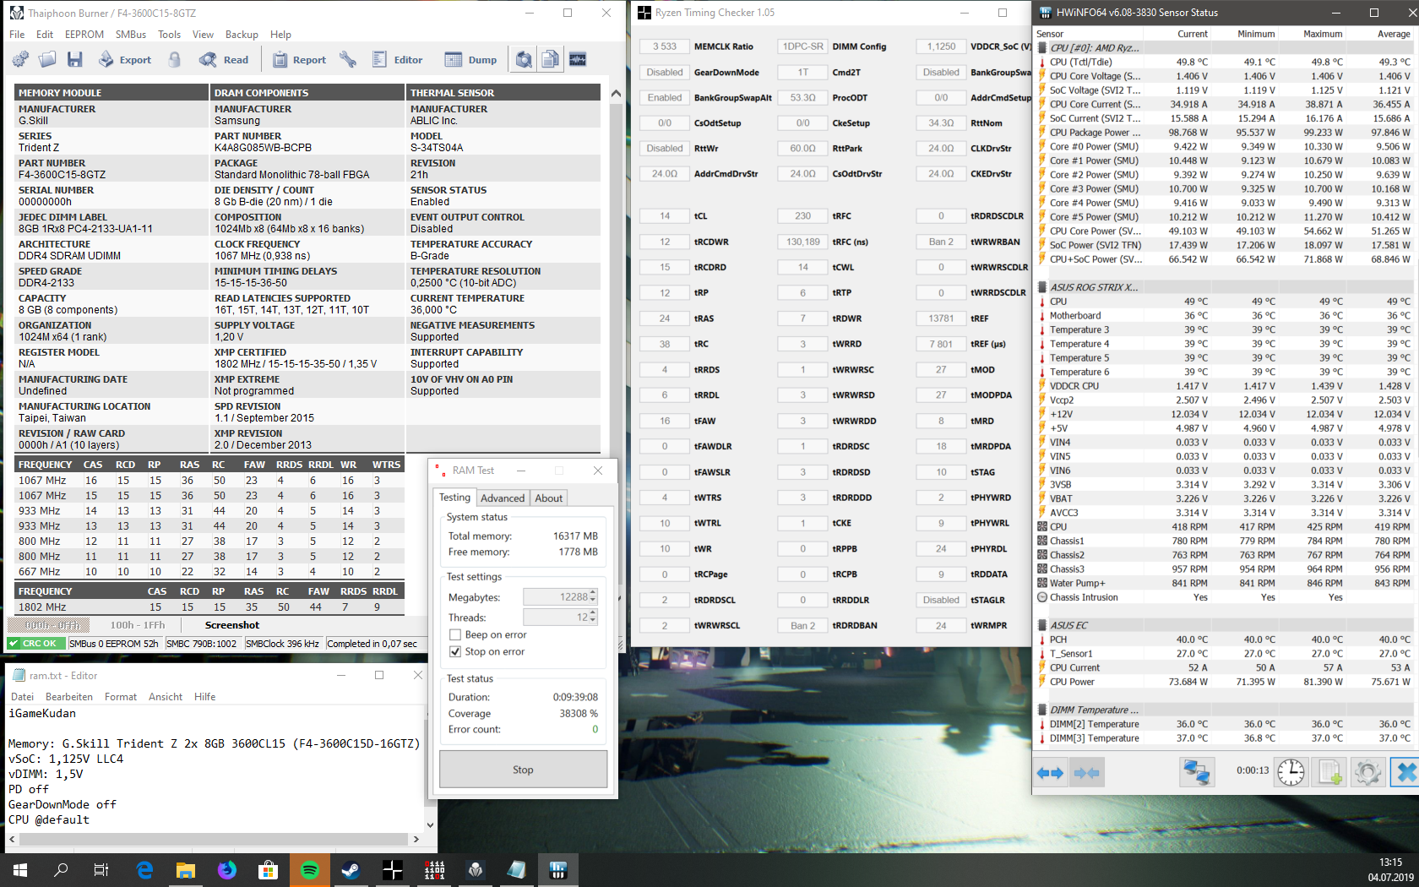This screenshot has width=1419, height=887.
Task: Click the wrench tool icon
Action: 348,59
